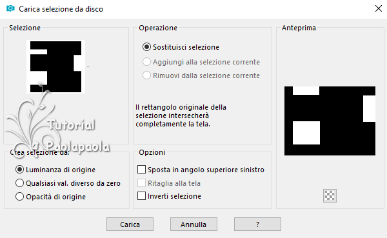Click the black-and-white selection thumbnail picker
This screenshot has width=387, height=238.
(55, 66)
